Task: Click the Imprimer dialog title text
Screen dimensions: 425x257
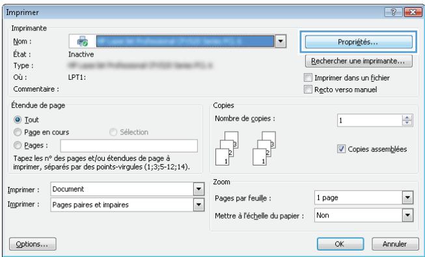Action: (22, 12)
